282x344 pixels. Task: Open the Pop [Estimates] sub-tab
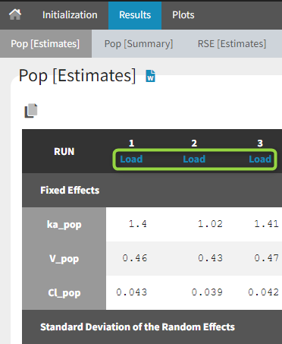[x=45, y=44]
